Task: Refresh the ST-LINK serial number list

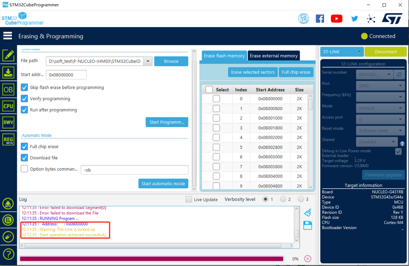Action: [x=399, y=74]
